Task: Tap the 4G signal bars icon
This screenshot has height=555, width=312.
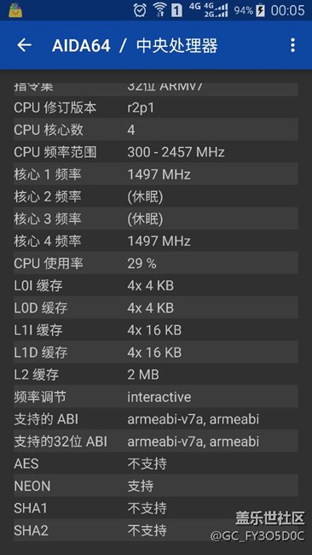Action: [216, 10]
